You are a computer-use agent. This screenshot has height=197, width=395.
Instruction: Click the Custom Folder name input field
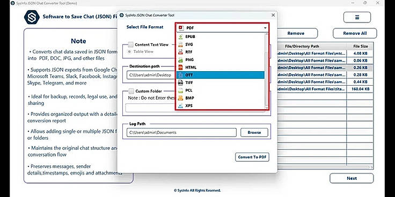pyautogui.click(x=150, y=108)
